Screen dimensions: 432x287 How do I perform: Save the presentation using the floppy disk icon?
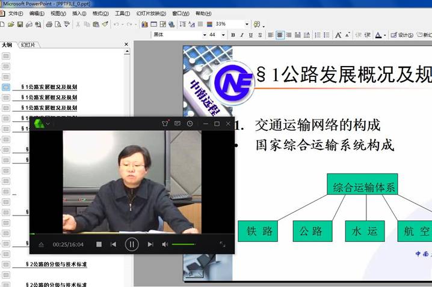[20, 25]
